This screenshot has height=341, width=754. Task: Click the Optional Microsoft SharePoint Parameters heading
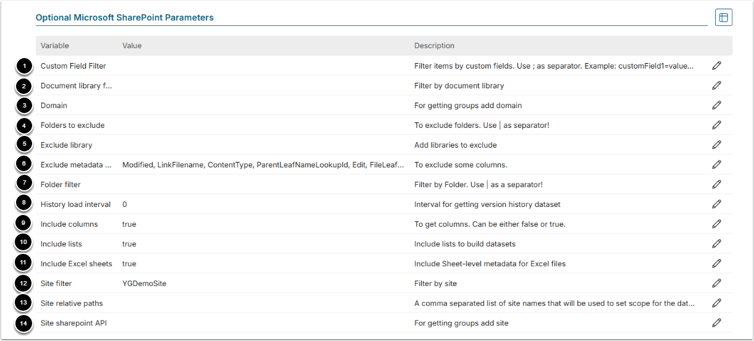[x=125, y=18]
